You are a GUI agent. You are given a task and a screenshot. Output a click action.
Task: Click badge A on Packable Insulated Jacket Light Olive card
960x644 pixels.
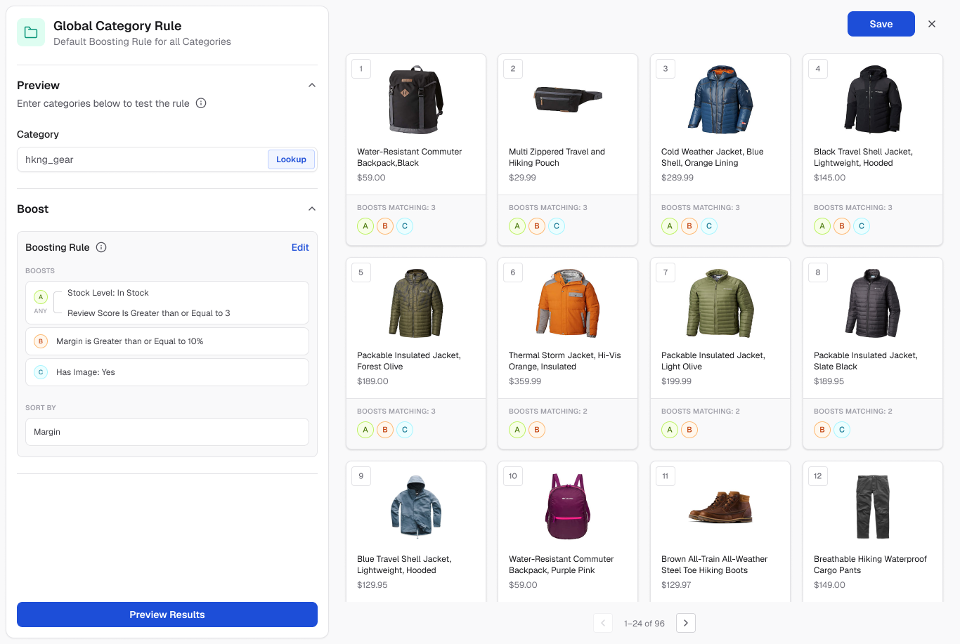tap(670, 430)
